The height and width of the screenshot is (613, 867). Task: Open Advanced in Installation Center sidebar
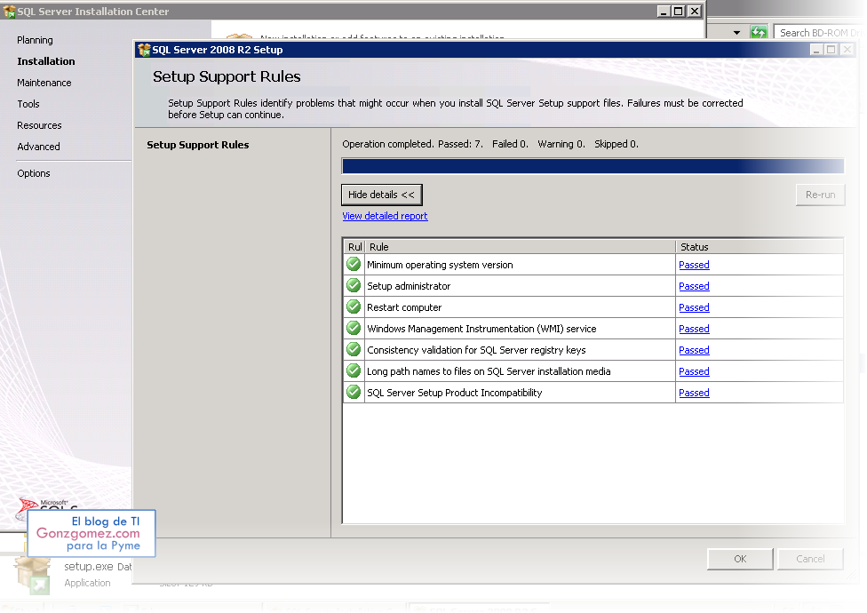(39, 147)
